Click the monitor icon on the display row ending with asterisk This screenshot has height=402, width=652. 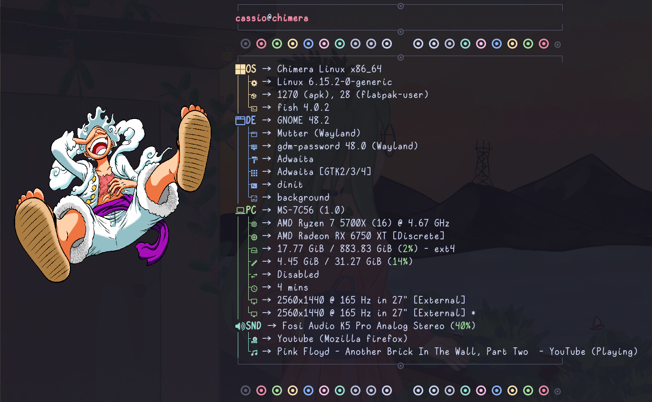coord(254,314)
